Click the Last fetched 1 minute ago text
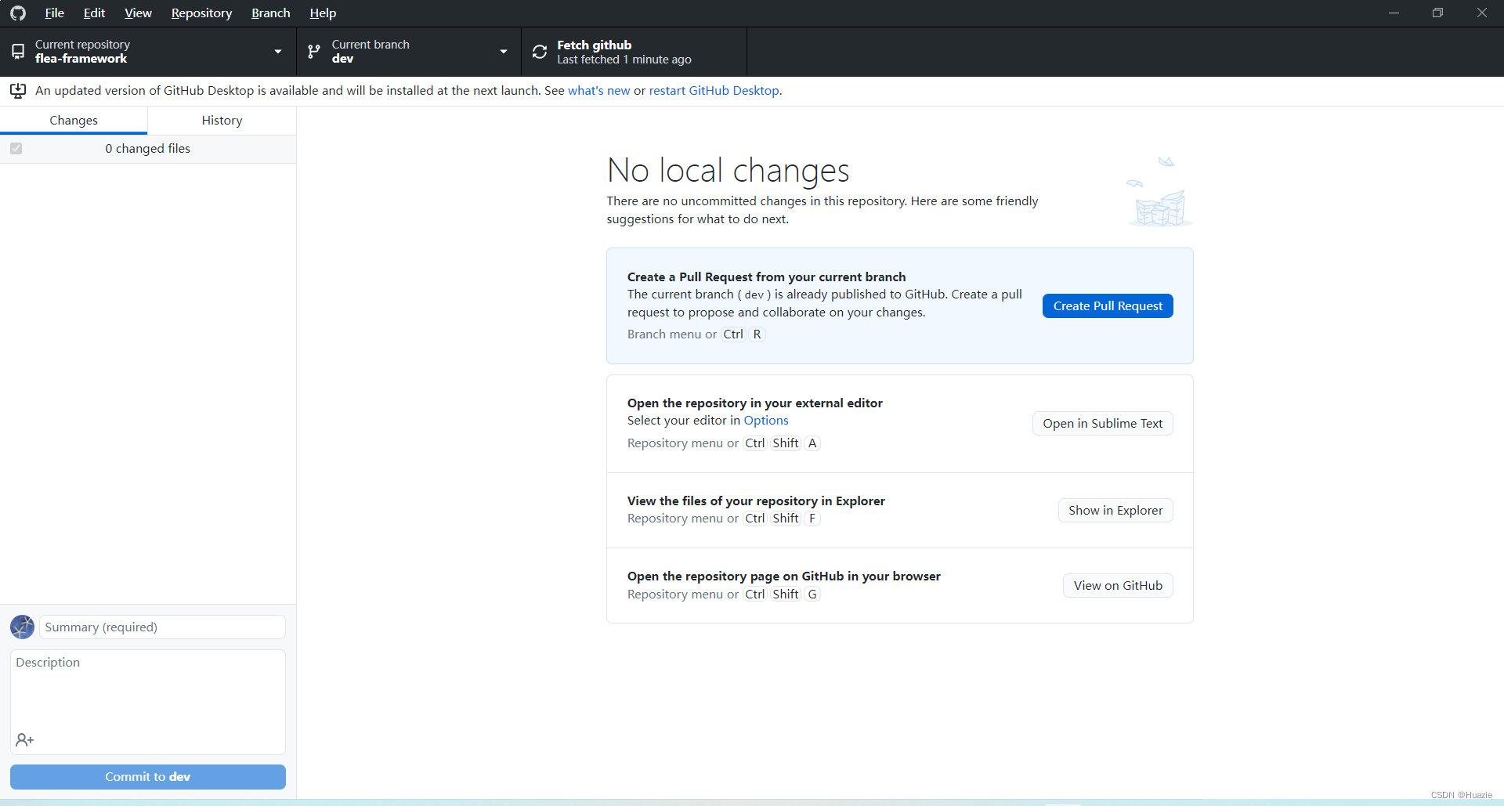This screenshot has height=806, width=1504. click(x=624, y=60)
